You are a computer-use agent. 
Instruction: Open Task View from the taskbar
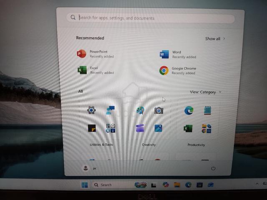click(154, 185)
